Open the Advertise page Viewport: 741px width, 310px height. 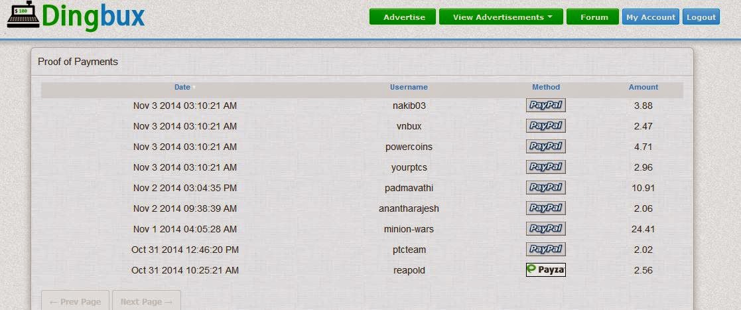402,17
